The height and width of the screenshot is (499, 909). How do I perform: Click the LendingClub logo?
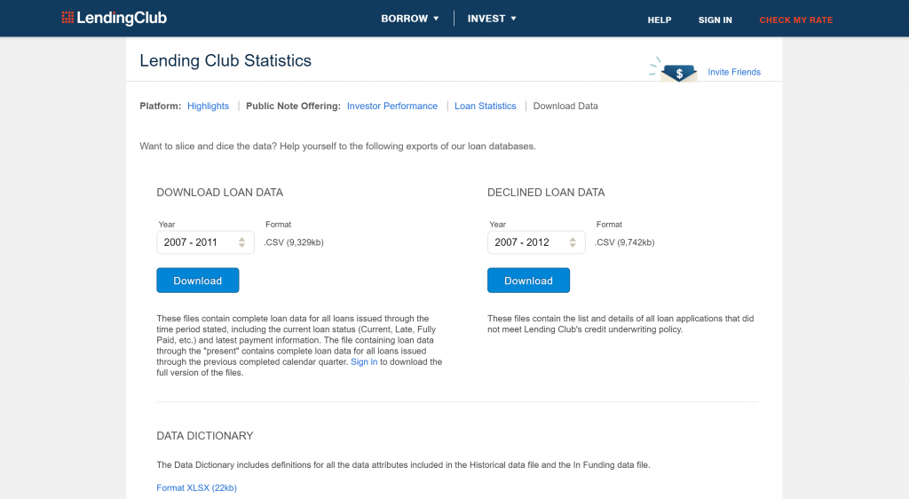(114, 19)
